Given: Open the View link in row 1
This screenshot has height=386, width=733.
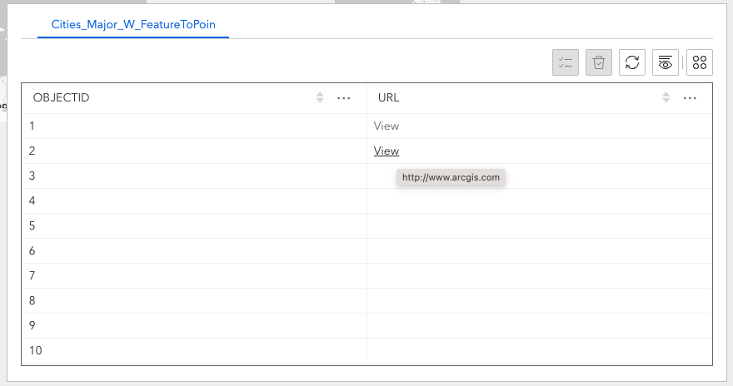Looking at the screenshot, I should [x=386, y=126].
